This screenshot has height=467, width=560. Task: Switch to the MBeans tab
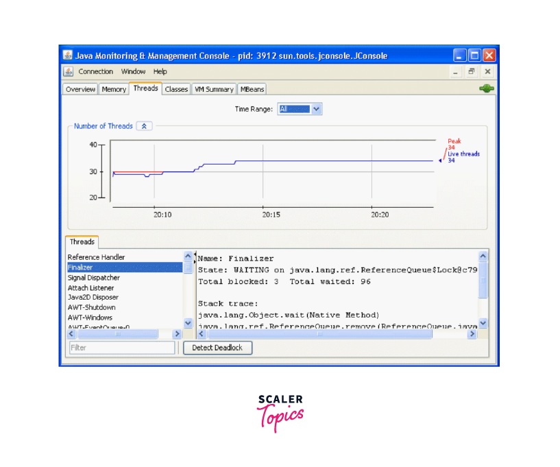click(252, 89)
